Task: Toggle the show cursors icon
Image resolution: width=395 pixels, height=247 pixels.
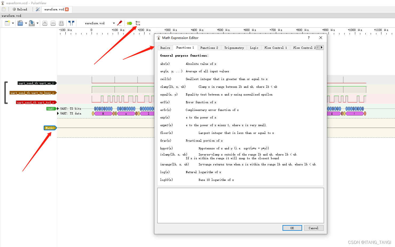Action: tap(71, 23)
